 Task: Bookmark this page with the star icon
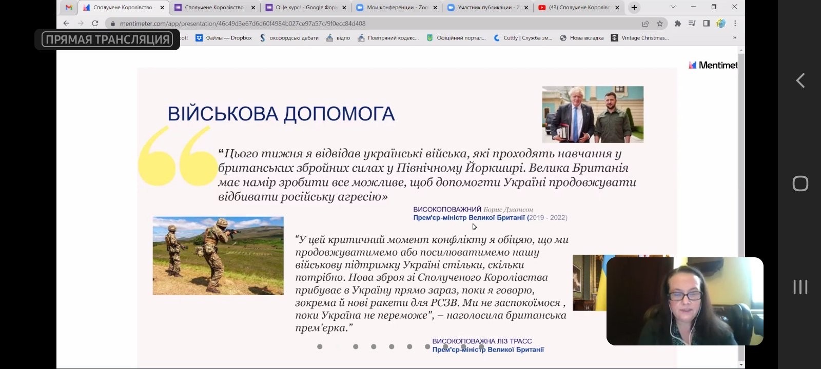click(660, 24)
